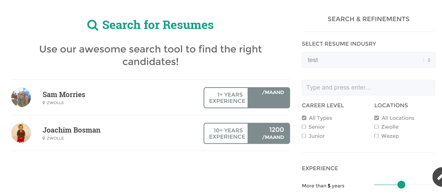Viewport: 442px width, 196px height.
Task: Uncheck the All Types career level checkbox
Action: click(x=304, y=118)
